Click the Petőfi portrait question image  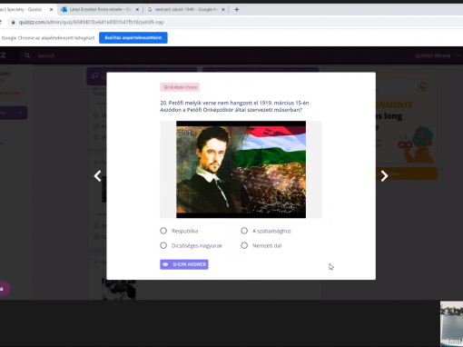point(241,169)
